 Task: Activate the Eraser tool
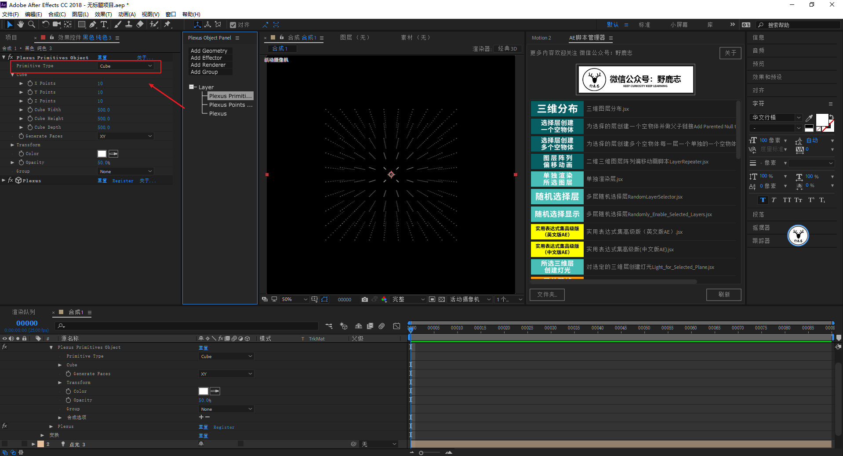click(140, 25)
